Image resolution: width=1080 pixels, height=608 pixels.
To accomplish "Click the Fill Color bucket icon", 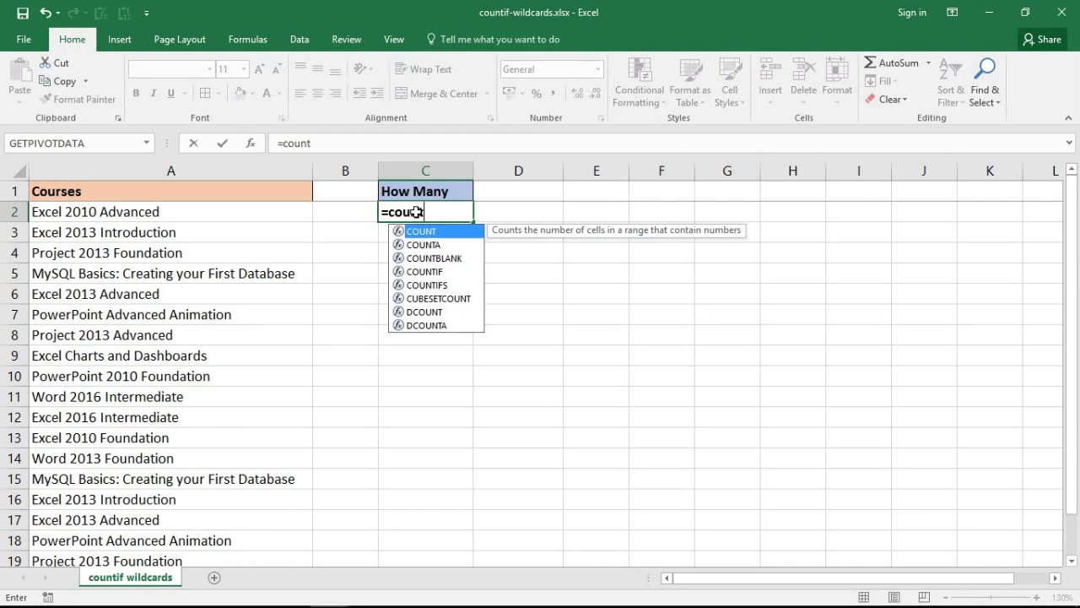I will (x=240, y=94).
